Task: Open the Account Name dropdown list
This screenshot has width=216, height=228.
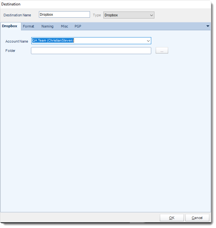Action: pos(148,41)
